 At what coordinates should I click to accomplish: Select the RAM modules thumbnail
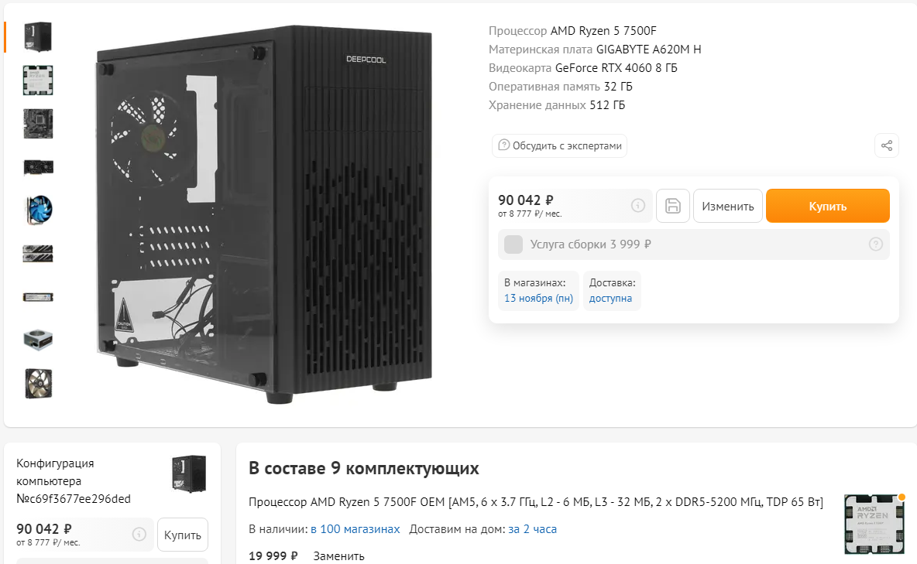pos(39,254)
